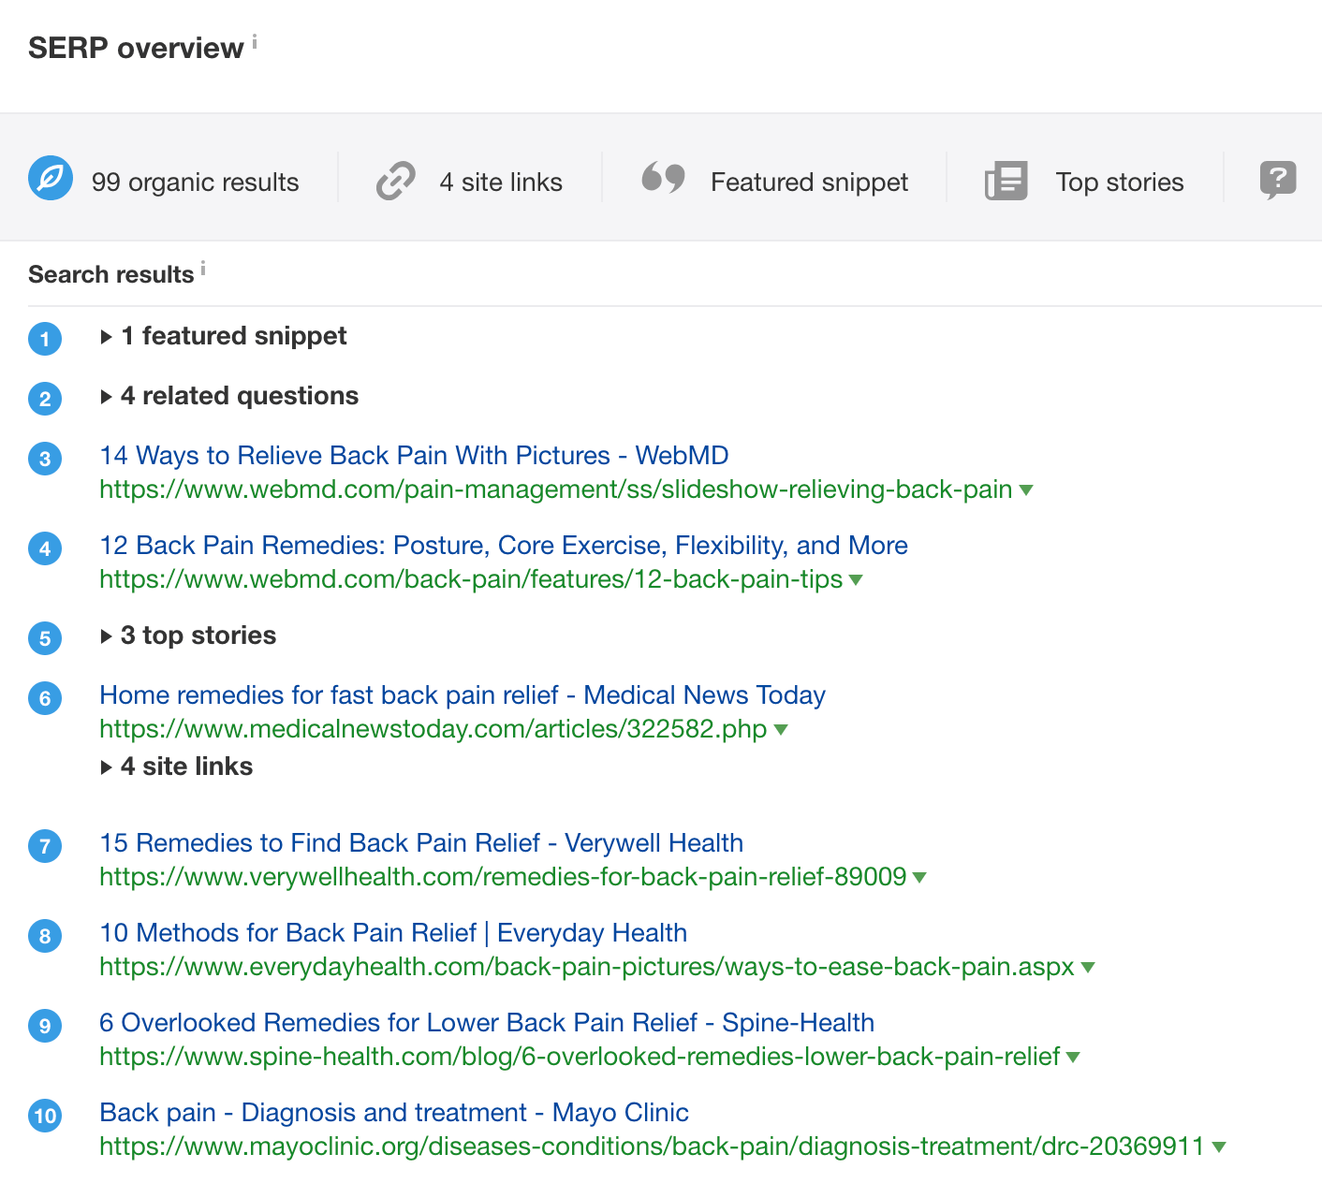
Task: Click the position 7 number badge
Action: coord(45,846)
